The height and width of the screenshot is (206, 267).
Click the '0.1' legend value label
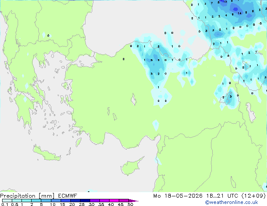tap(5, 204)
